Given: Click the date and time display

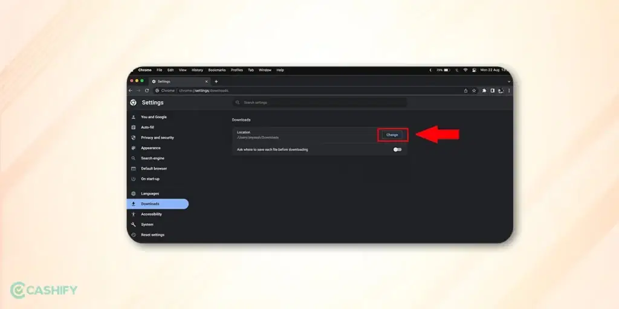Looking at the screenshot, I should pos(493,70).
